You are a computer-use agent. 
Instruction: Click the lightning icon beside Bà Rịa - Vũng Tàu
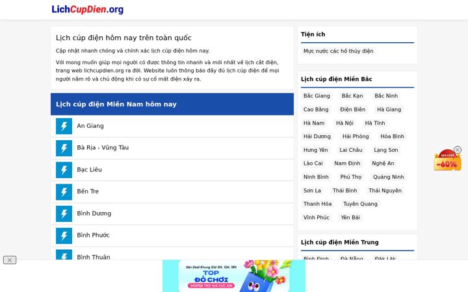tap(64, 148)
